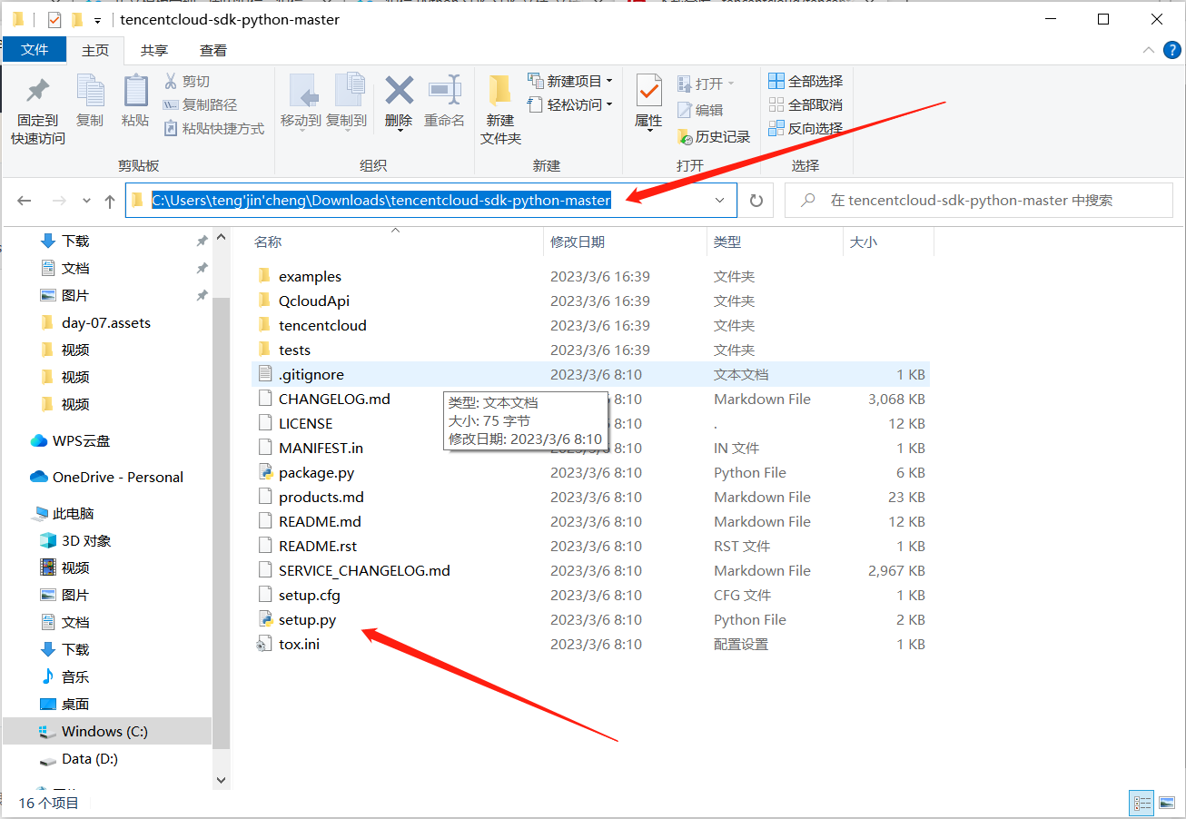Click 全部取消 to deselect everything
The width and height of the screenshot is (1186, 819).
click(805, 105)
